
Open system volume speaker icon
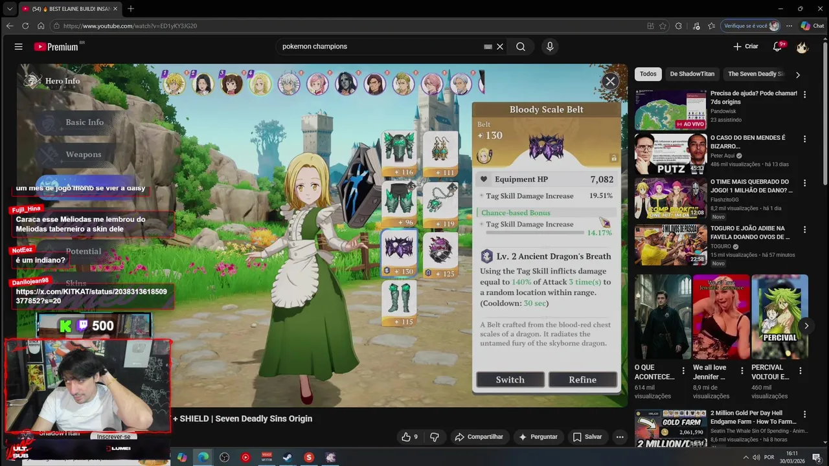click(756, 458)
